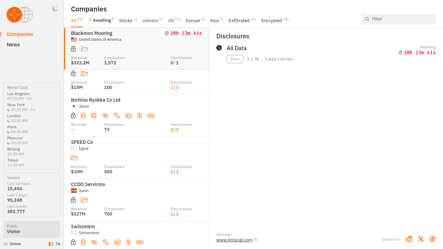Viewport: 443px width, 249px height.
Task: Share on Facebook
Action: (432, 239)
